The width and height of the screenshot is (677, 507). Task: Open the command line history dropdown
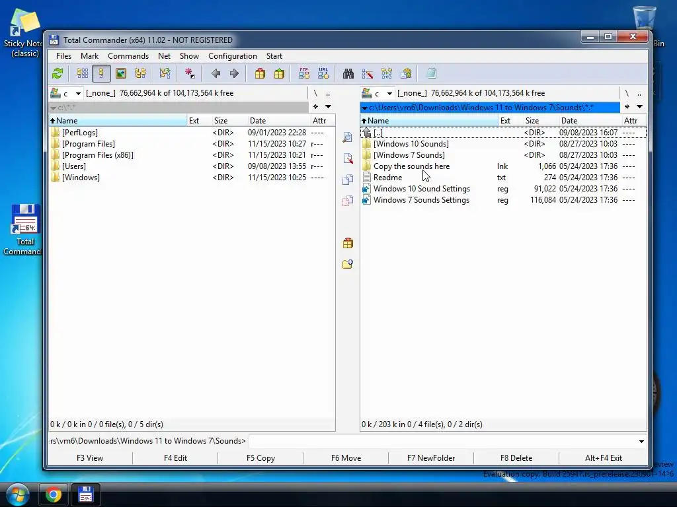tap(641, 441)
